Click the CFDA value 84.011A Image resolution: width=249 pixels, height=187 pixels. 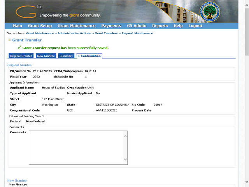coord(91,71)
